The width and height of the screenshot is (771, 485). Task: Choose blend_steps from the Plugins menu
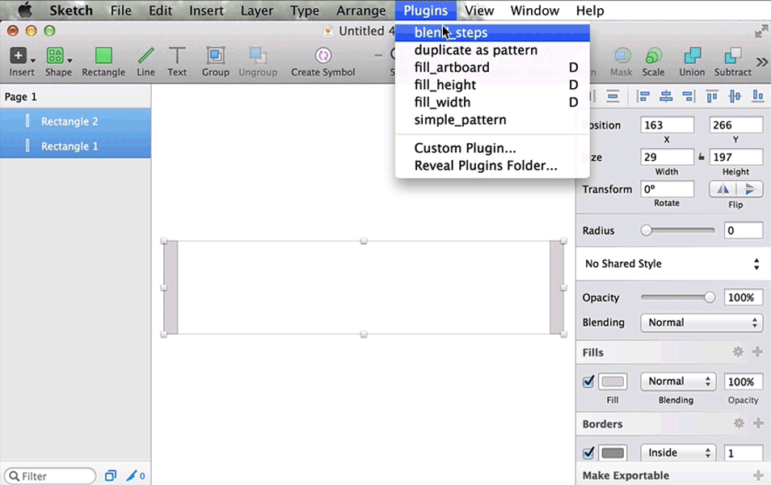pyautogui.click(x=450, y=32)
